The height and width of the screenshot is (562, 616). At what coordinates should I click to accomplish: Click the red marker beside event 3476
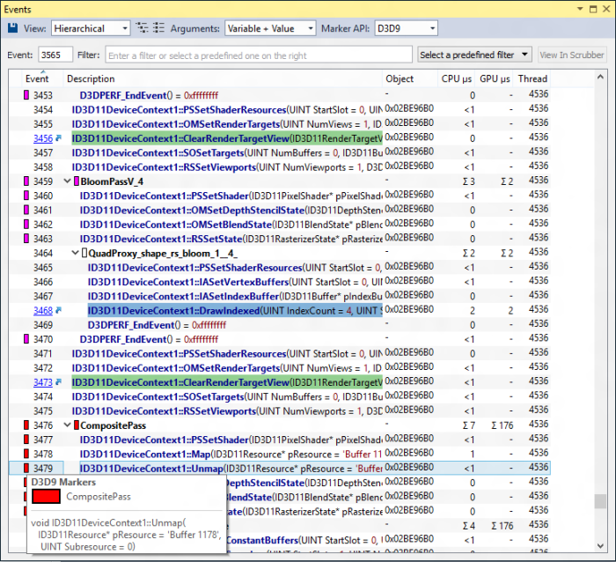coord(26,425)
